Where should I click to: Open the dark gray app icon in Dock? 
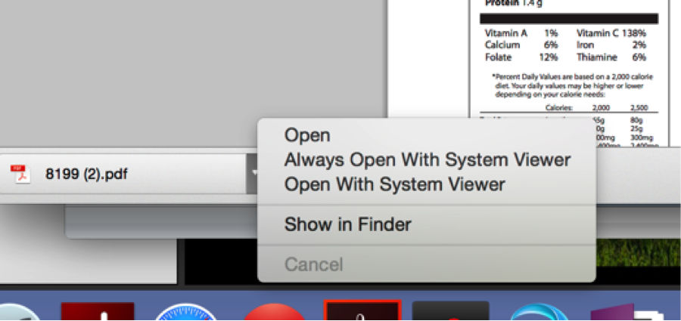click(450, 311)
